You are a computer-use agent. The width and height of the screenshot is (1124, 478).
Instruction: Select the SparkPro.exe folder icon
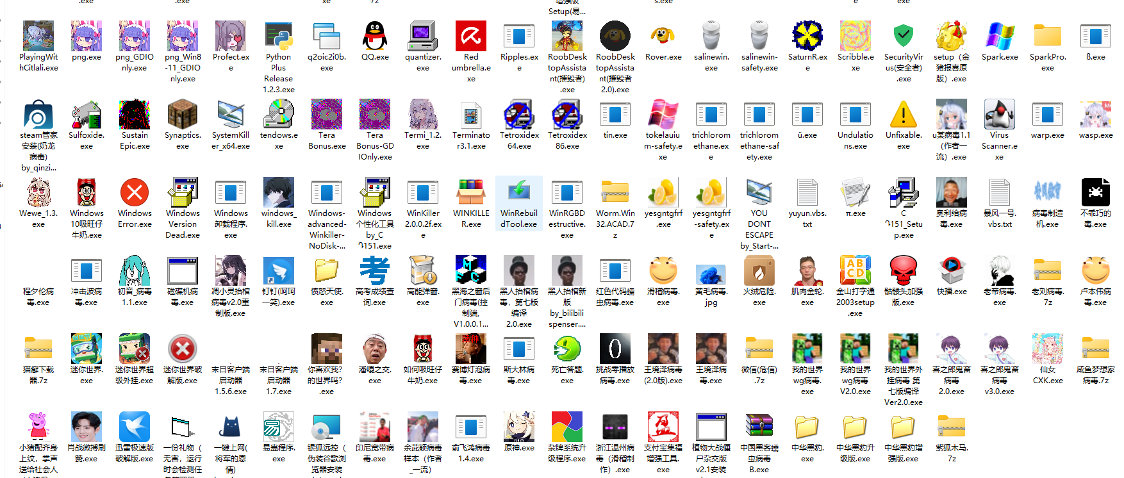[x=1048, y=36]
